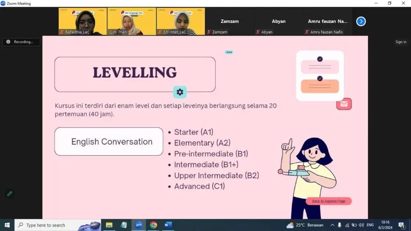Click a checkmark circle in the slide illustration
The height and width of the screenshot is (231, 411).
tap(319, 58)
